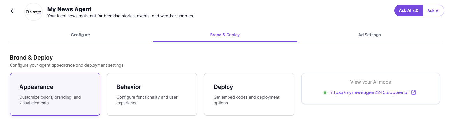Go back using the left arrow icon
This screenshot has width=449, height=120.
[x=13, y=11]
